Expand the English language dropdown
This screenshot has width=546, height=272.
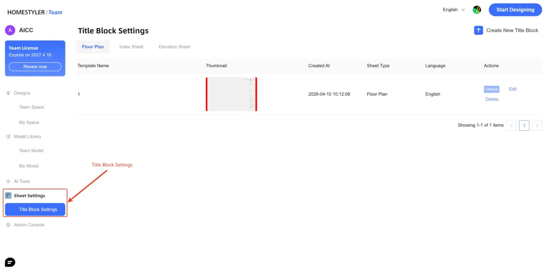[x=453, y=10]
